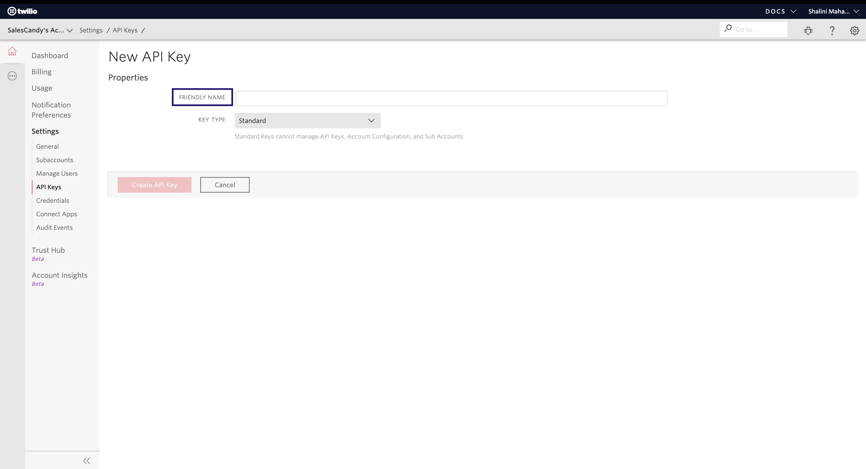The height and width of the screenshot is (469, 866).
Task: Open the Credentials settings page
Action: tap(52, 200)
